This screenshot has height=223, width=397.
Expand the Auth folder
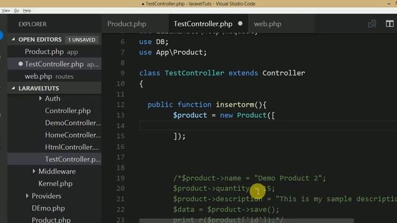pos(40,98)
